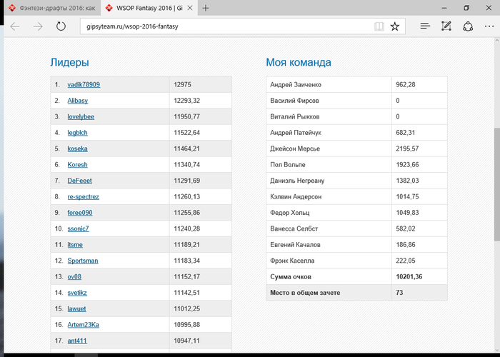The height and width of the screenshot is (357, 500).
Task: Minimize the browser window
Action: point(444,9)
